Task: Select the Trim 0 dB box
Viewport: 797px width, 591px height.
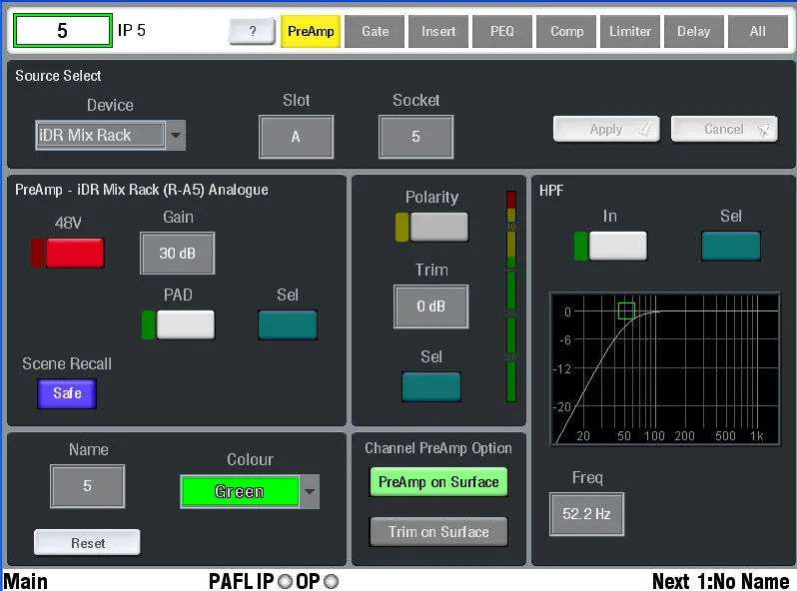Action: click(431, 306)
